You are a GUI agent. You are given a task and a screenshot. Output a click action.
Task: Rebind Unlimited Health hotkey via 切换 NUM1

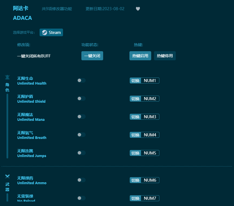point(144,80)
